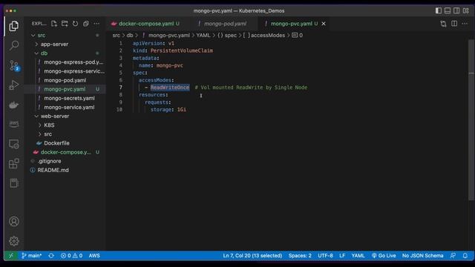Click the feedback icon in status bar
Image resolution: width=475 pixels, height=267 pixels.
(453, 255)
